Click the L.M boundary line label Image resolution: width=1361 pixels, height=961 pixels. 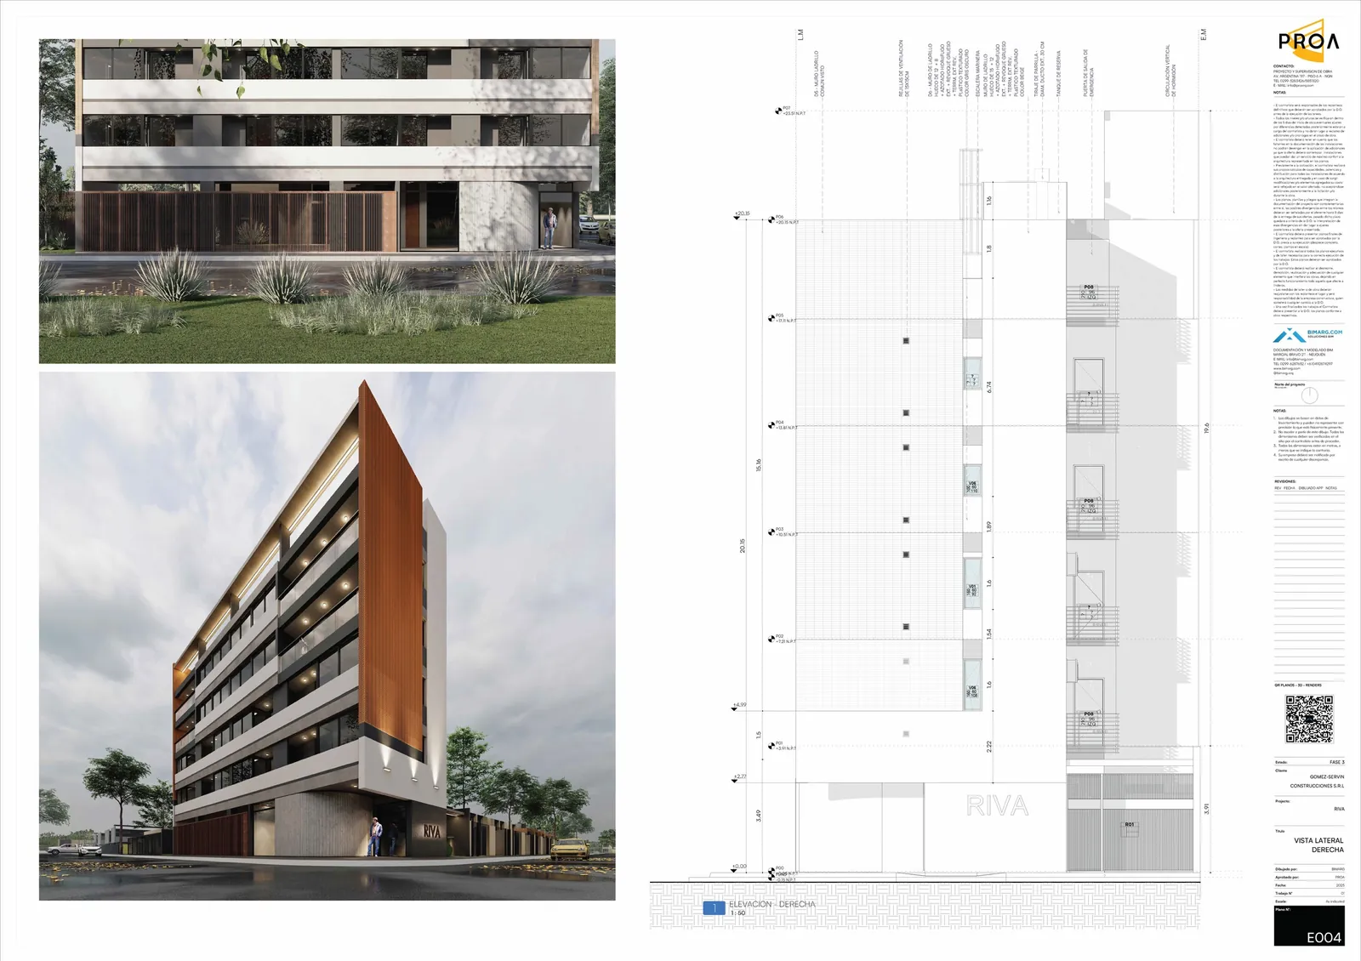(799, 34)
